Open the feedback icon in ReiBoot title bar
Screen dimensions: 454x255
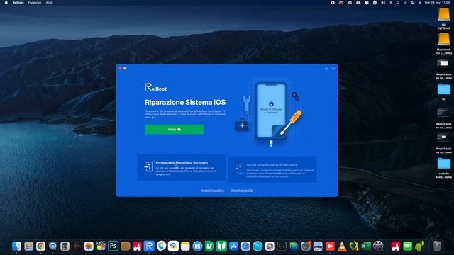pyautogui.click(x=333, y=69)
